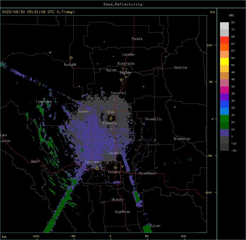Click the Vulcan label

155,226
